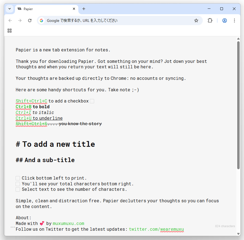
Task: Click the 'Ctrl+I' italic shortcut text
Action: pos(23,113)
